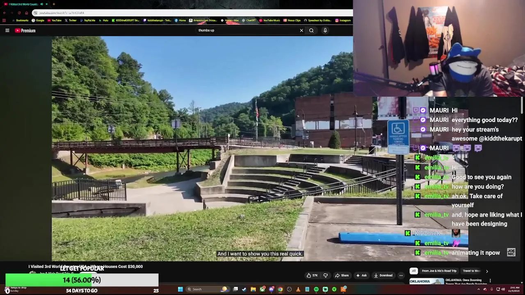The width and height of the screenshot is (525, 295).
Task: Open the PayPal.Me bookmark
Action: [87, 20]
